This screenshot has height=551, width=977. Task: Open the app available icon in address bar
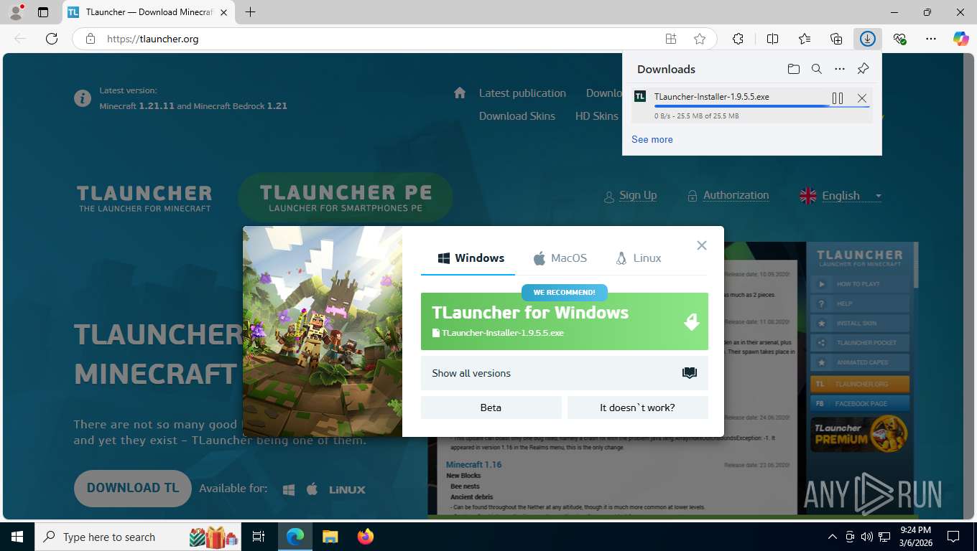(671, 39)
